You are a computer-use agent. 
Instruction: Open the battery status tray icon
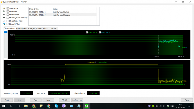(157, 106)
